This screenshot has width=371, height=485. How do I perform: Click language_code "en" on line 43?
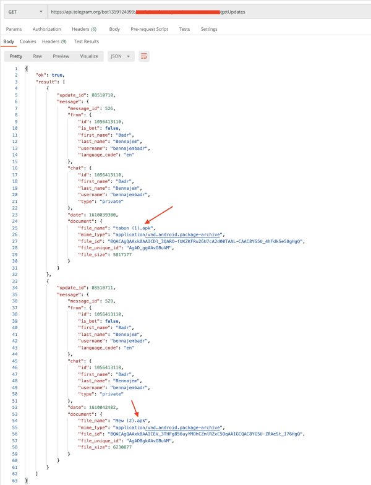click(129, 348)
